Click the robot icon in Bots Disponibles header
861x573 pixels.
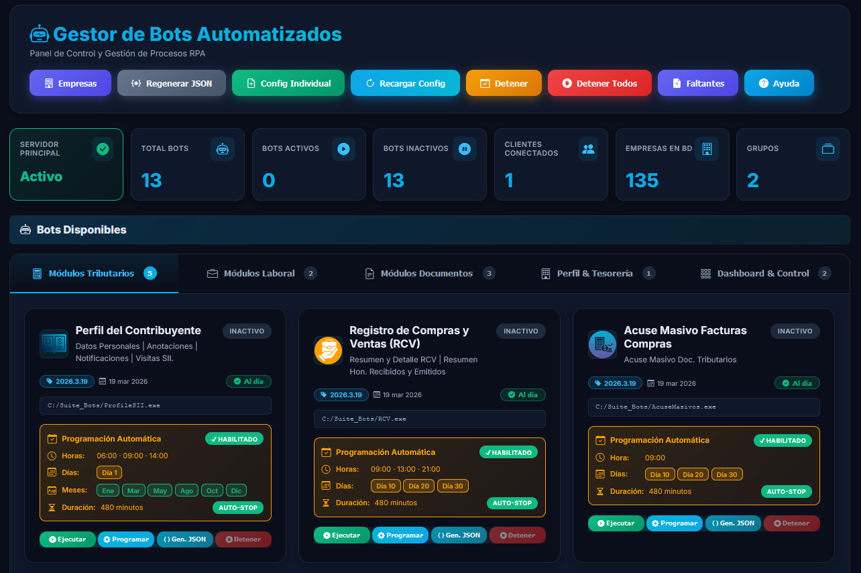25,230
